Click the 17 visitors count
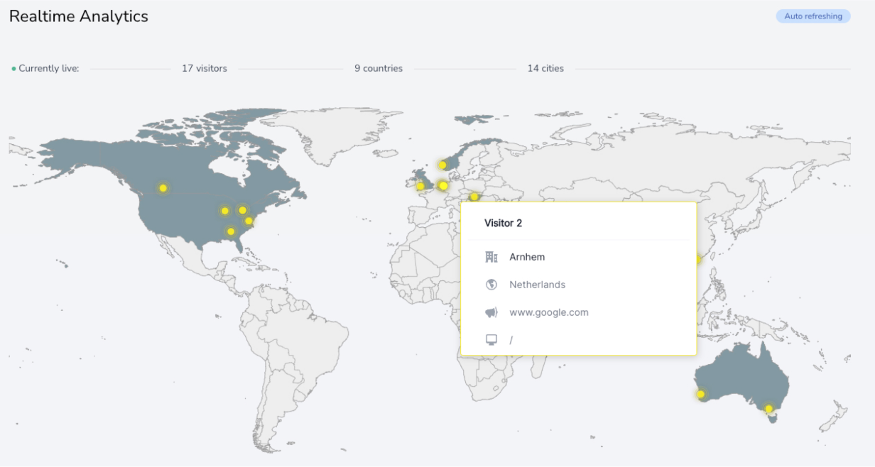Screen dimensions: 875x467 click(205, 69)
